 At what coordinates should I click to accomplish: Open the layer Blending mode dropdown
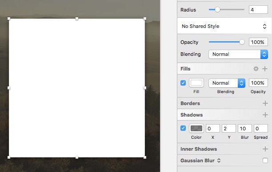pos(238,54)
